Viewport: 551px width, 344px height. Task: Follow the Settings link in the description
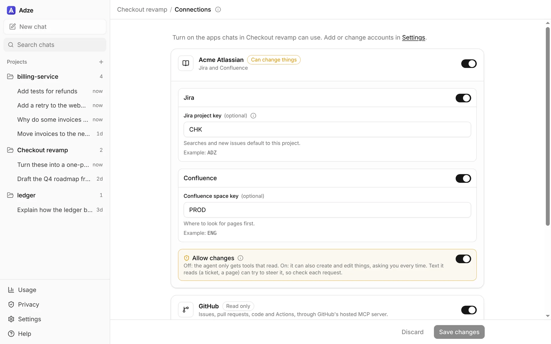[x=413, y=38]
